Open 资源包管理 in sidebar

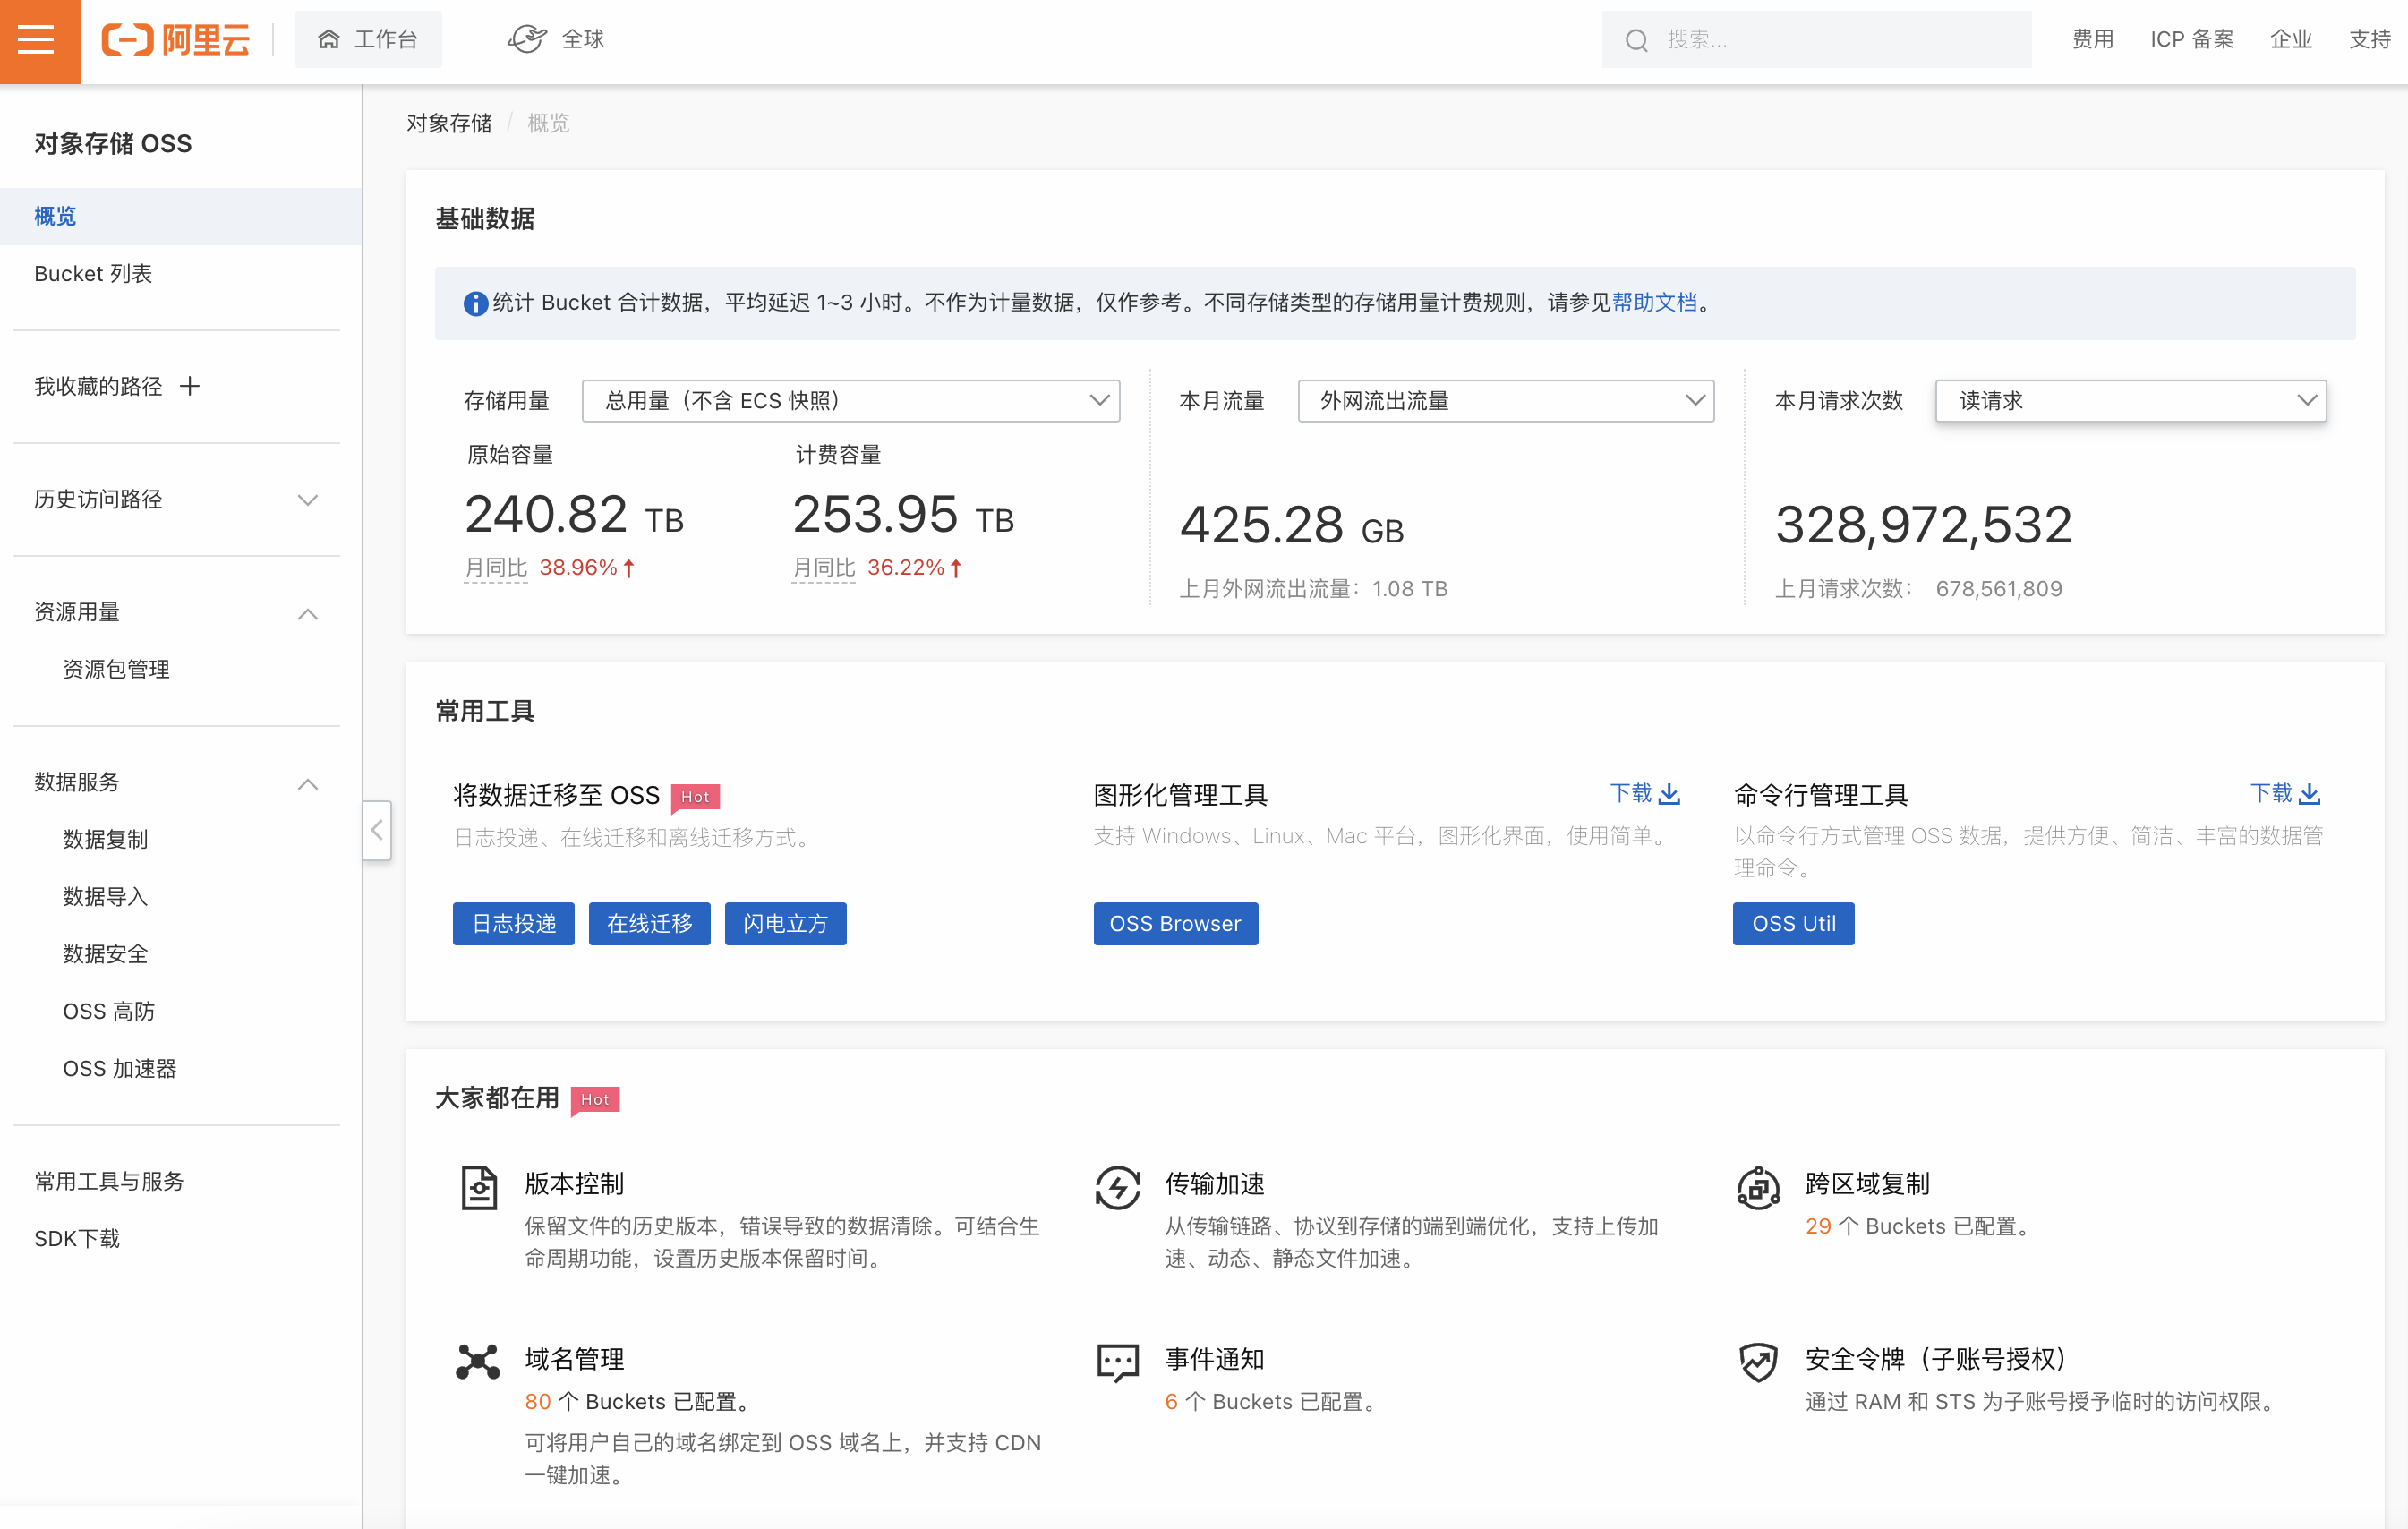coord(116,669)
